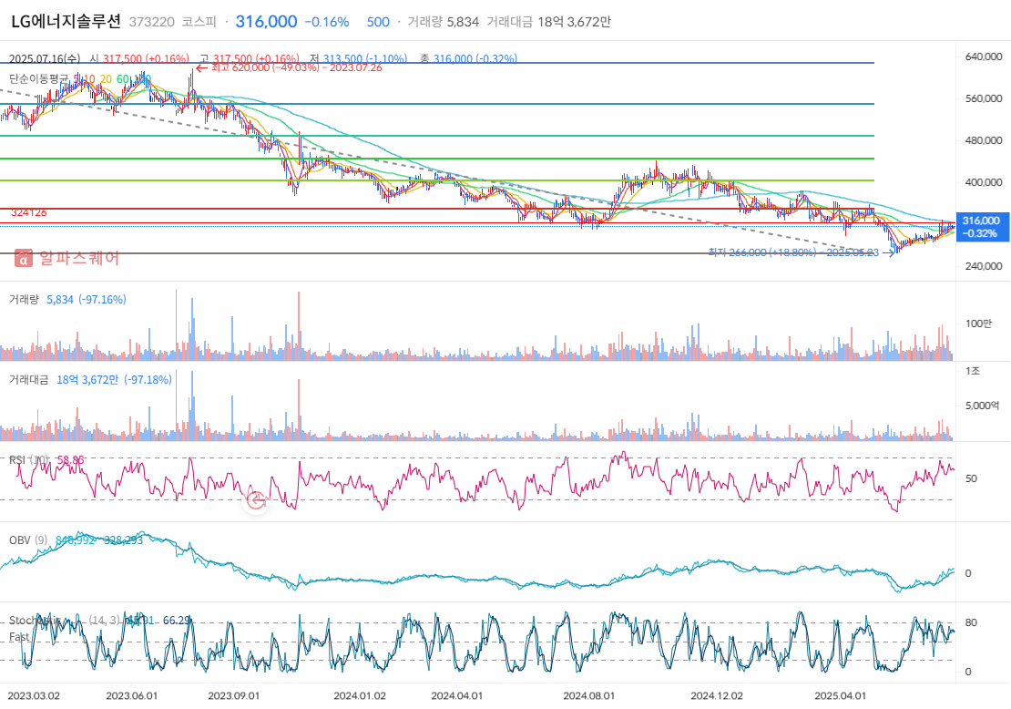This screenshot has height=709, width=1011.
Task: Click the 100만 volume axis label
Action: [x=978, y=324]
